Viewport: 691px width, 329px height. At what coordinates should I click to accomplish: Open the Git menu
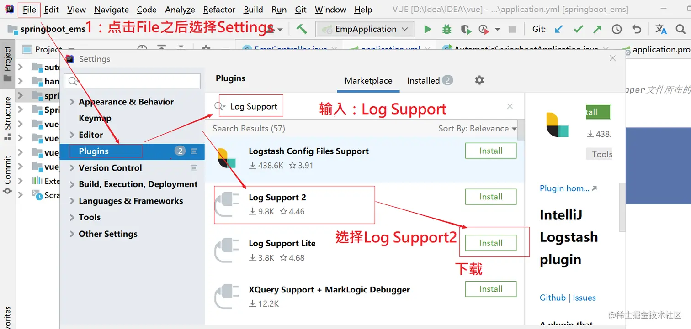(301, 10)
